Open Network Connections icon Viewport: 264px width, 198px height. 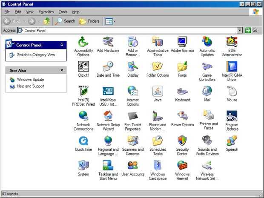(x=83, y=116)
